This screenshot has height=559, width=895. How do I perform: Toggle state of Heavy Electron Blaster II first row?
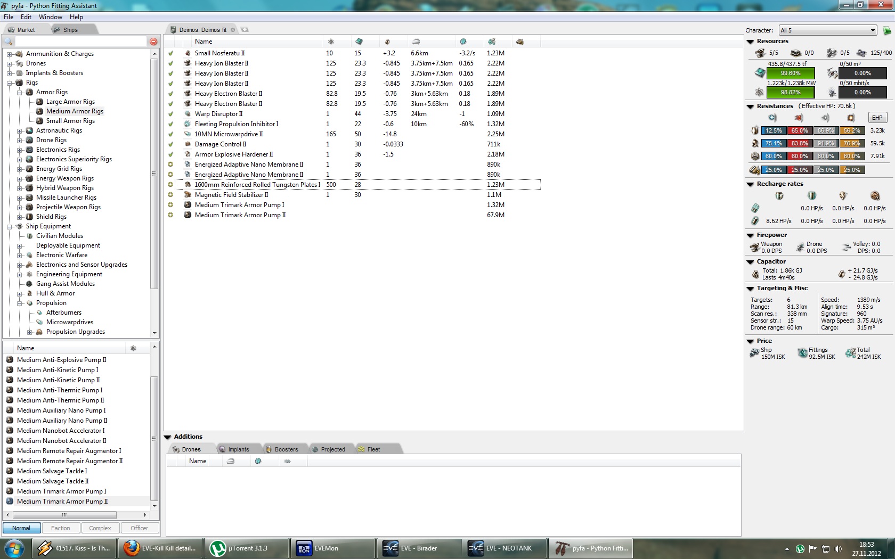170,94
